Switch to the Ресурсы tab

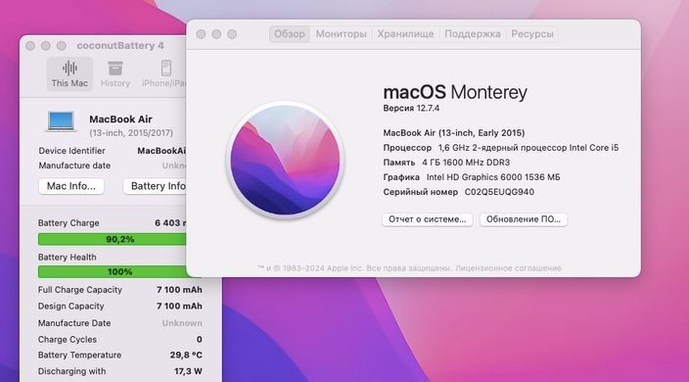click(532, 34)
